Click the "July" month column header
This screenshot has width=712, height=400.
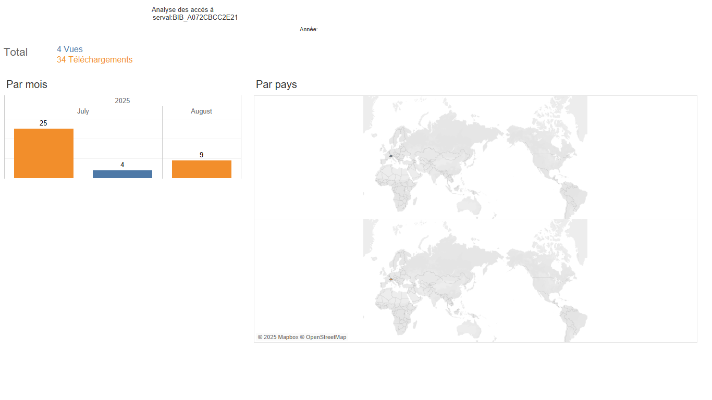tap(83, 111)
